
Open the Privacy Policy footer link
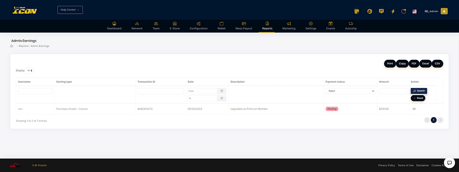point(386,165)
